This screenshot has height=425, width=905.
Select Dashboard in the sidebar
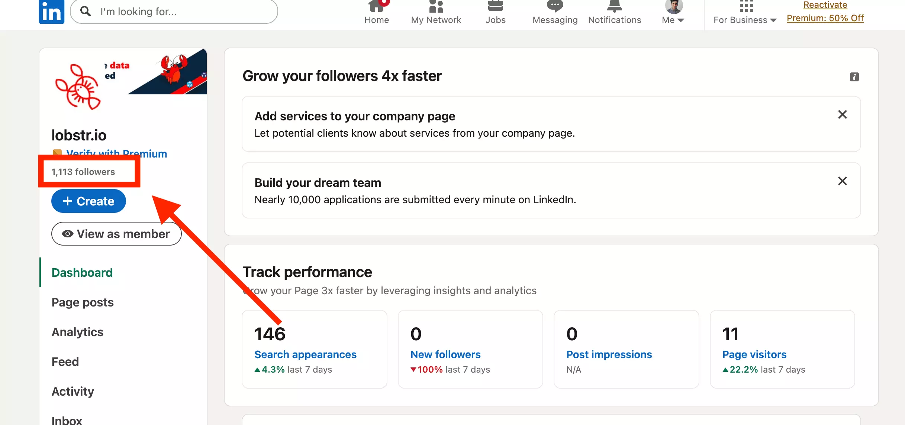[82, 272]
